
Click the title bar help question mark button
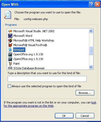(x=92, y=4)
